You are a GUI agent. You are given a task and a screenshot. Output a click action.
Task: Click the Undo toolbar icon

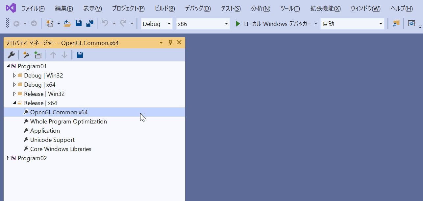pyautogui.click(x=105, y=24)
